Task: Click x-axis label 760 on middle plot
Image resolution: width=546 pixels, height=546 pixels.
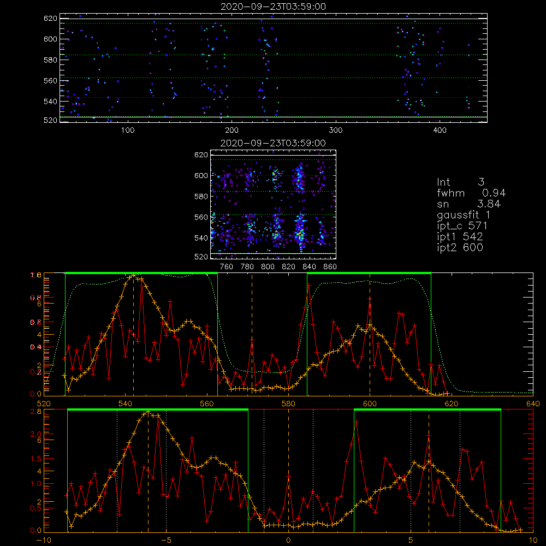Action: tap(227, 267)
